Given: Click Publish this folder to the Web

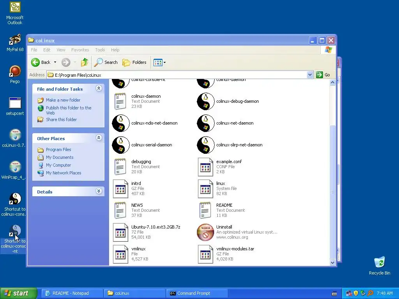Looking at the screenshot, I should click(x=69, y=110).
